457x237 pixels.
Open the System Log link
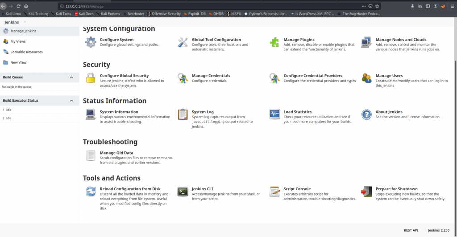(x=203, y=112)
